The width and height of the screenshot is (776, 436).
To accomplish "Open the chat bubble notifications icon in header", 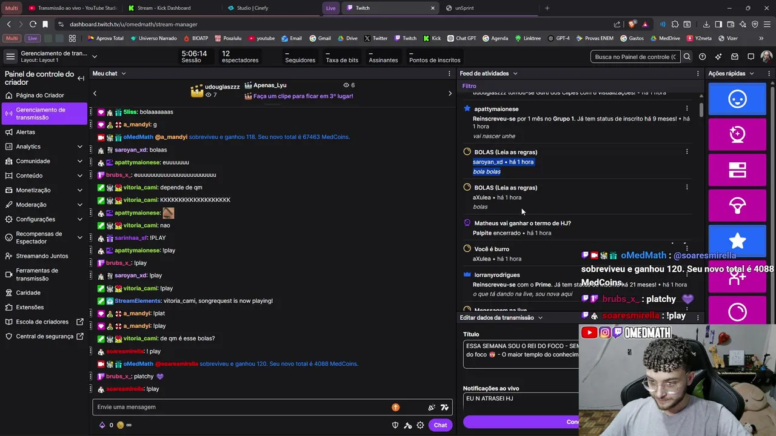I will (751, 56).
